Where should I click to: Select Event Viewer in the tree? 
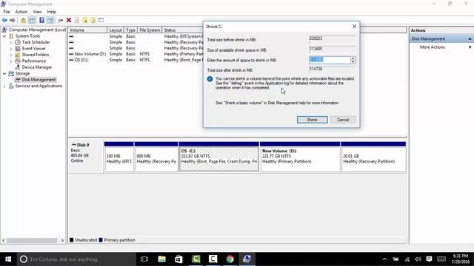33,49
